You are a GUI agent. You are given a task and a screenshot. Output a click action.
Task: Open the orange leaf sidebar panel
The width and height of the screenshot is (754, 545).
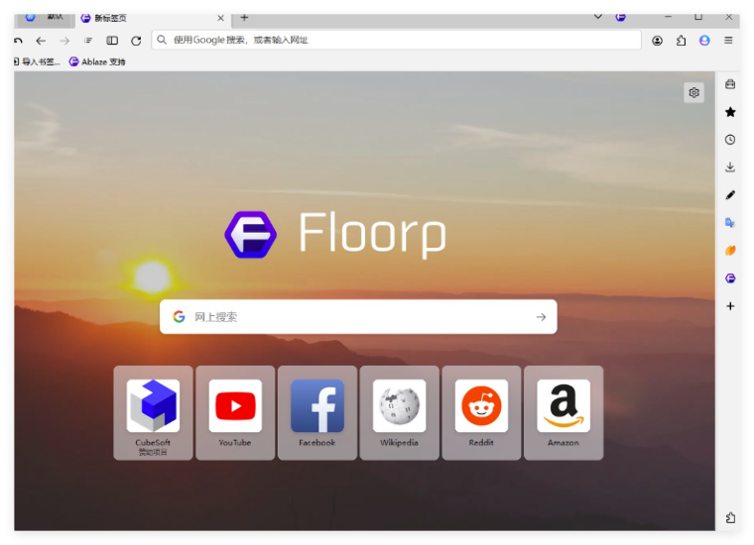(x=730, y=250)
